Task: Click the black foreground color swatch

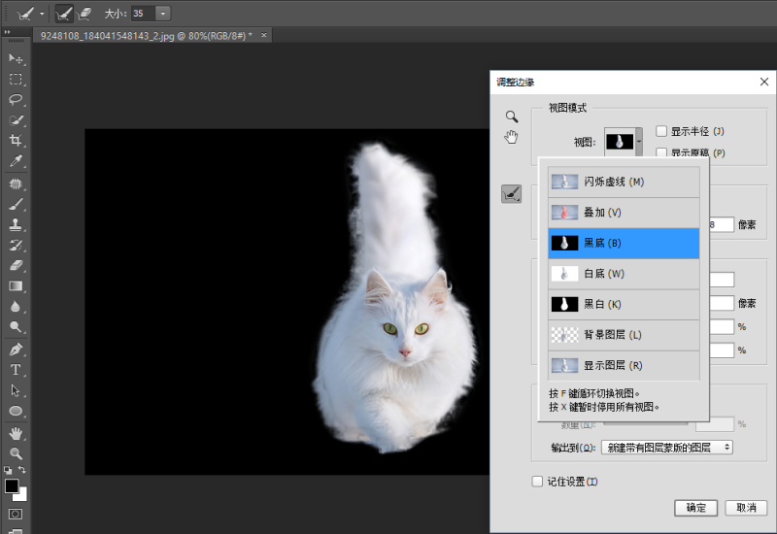Action: coord(12,486)
